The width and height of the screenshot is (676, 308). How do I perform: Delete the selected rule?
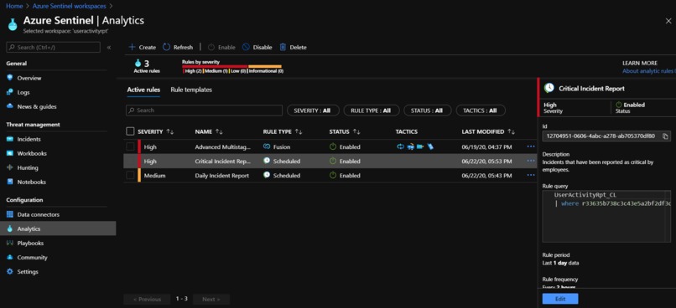coord(294,48)
